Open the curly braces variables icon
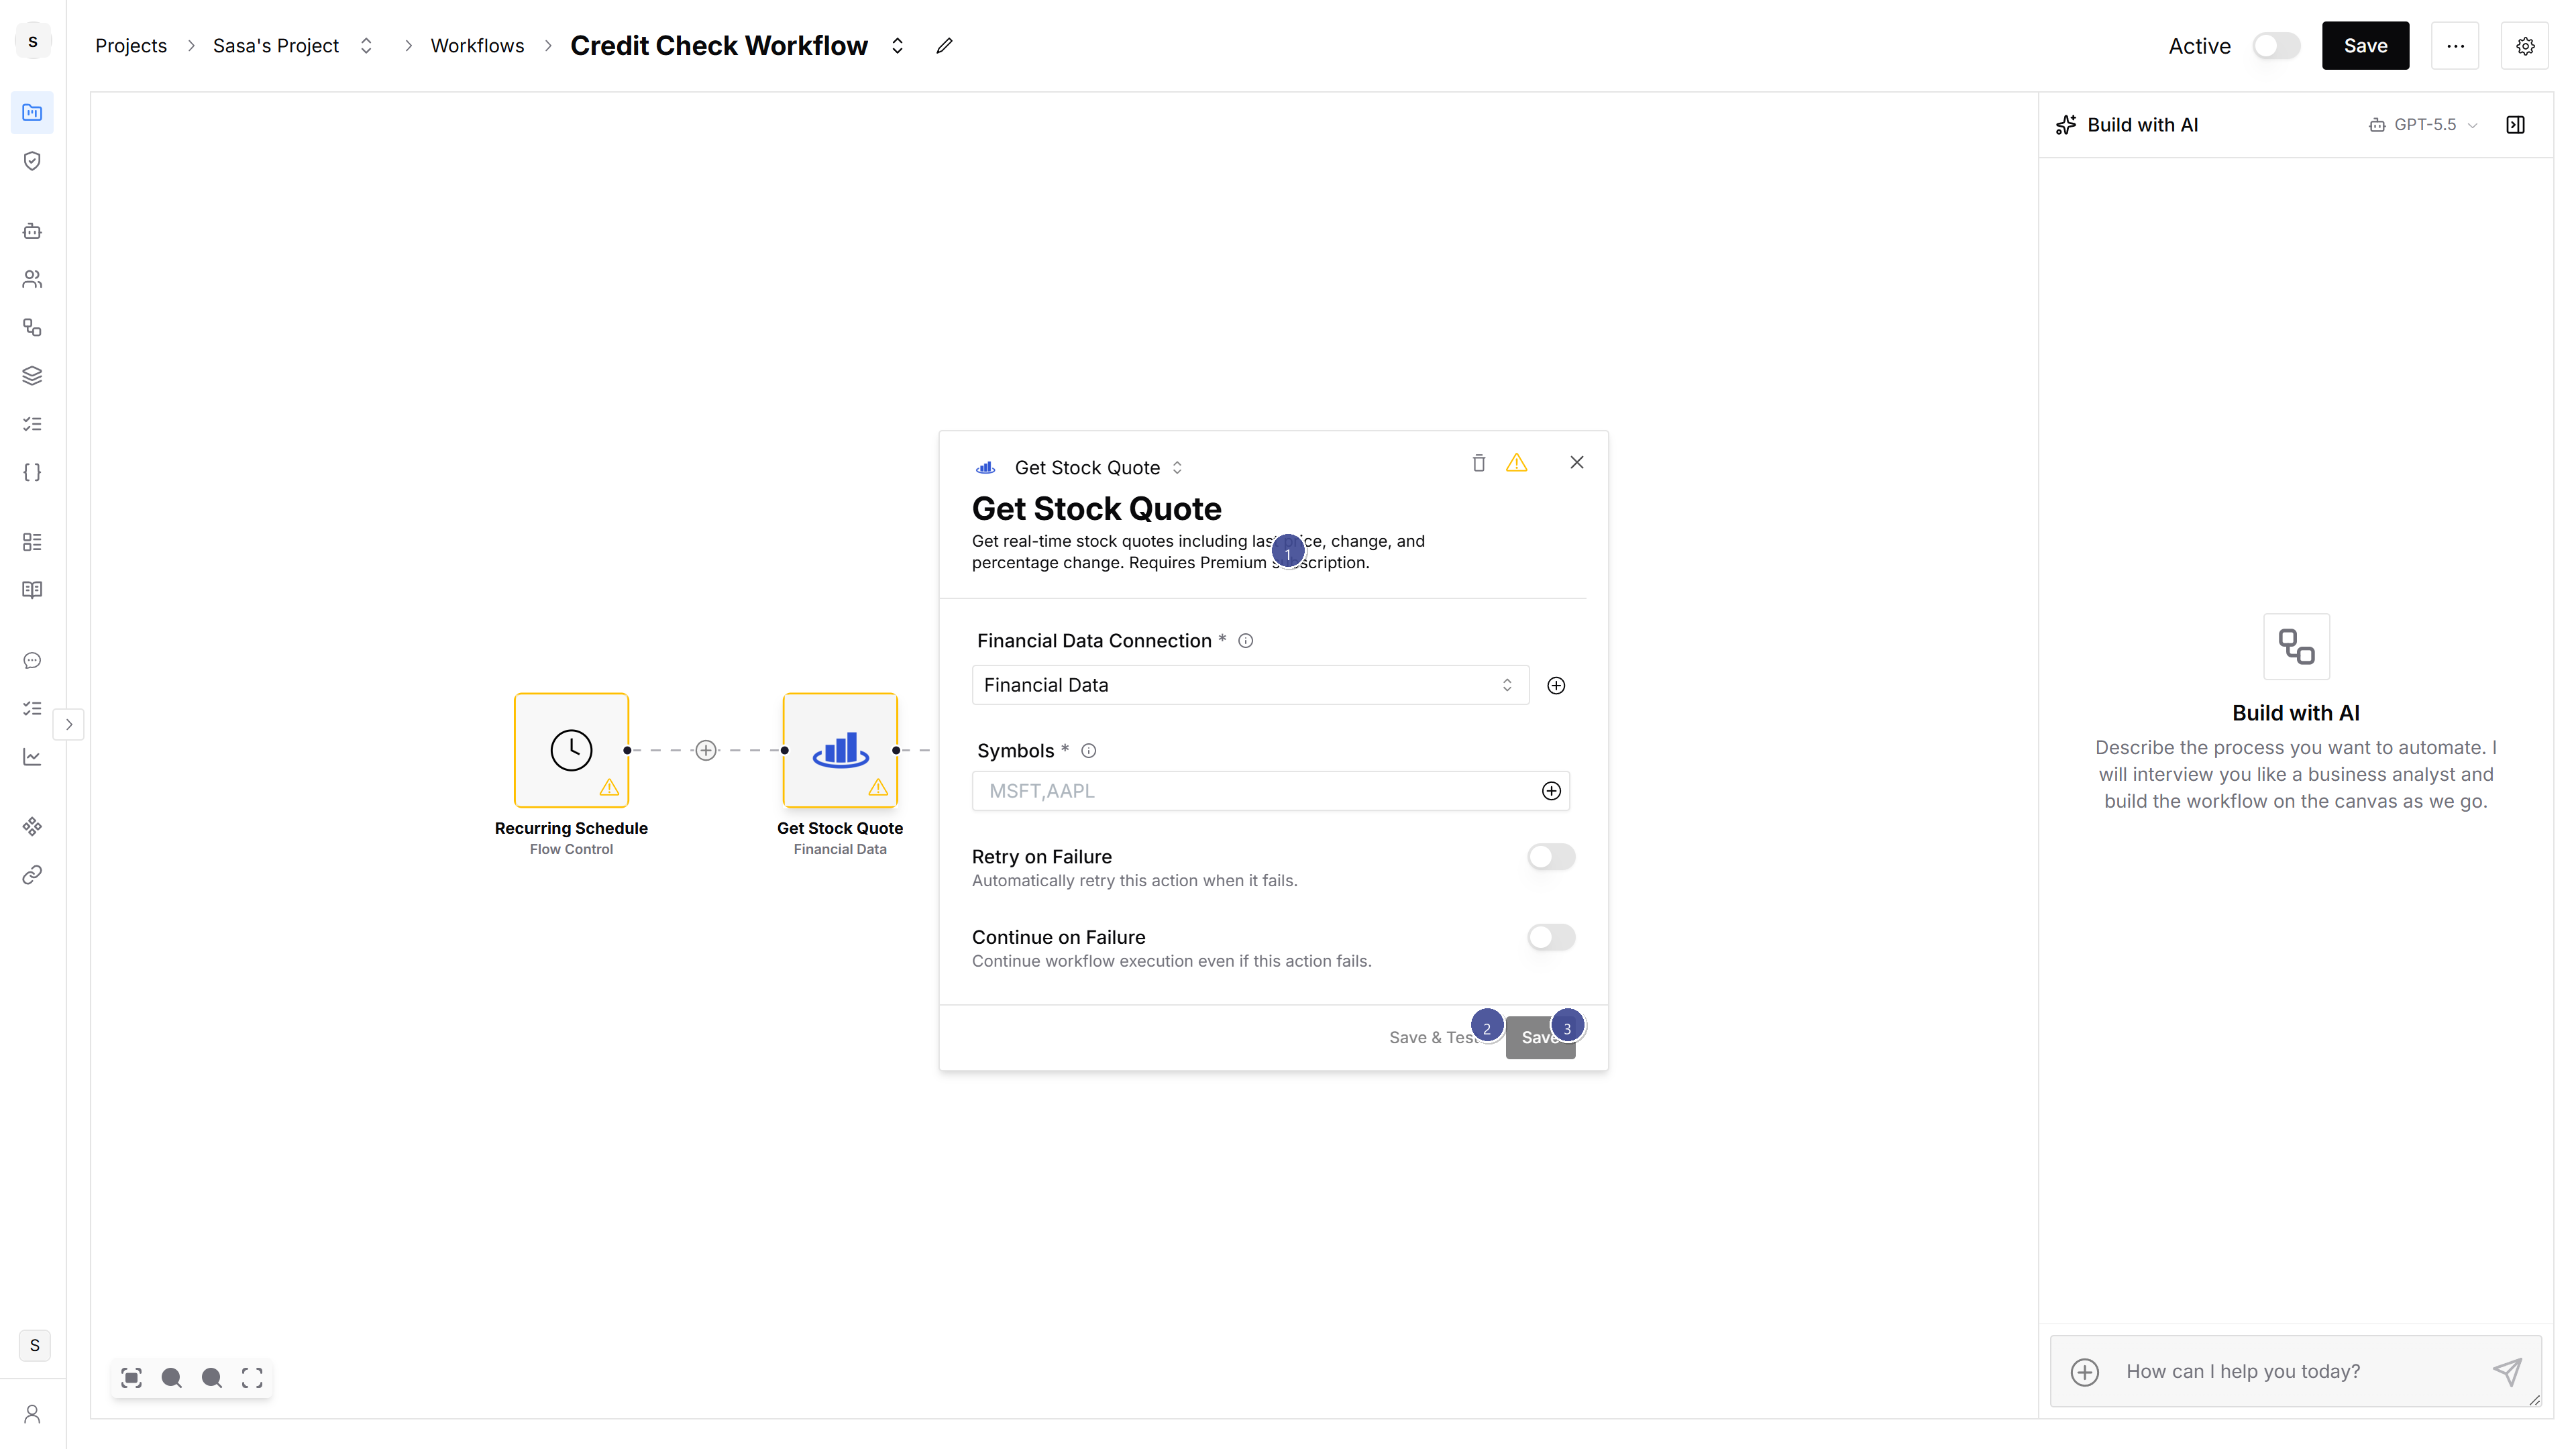Viewport: 2576px width, 1449px height. 32,472
